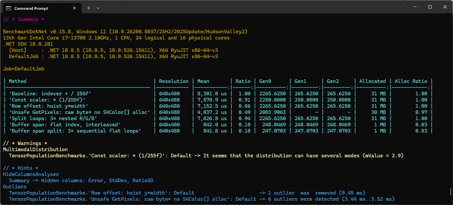Expand the new tab profile dropdown
Image resolution: width=453 pixels, height=205 pixels.
[98, 8]
